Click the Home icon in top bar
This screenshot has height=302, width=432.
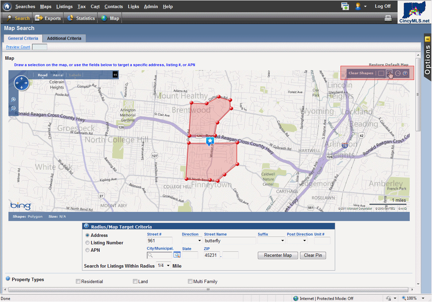(x=7, y=6)
